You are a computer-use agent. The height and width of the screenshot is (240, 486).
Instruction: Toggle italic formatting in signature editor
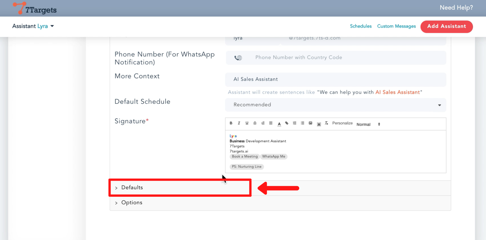click(x=239, y=123)
